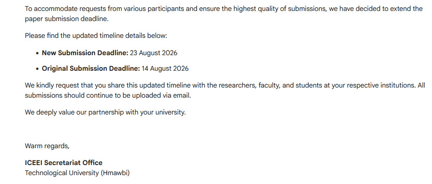Click the bullet before Original Submission Deadline

pos(38,69)
